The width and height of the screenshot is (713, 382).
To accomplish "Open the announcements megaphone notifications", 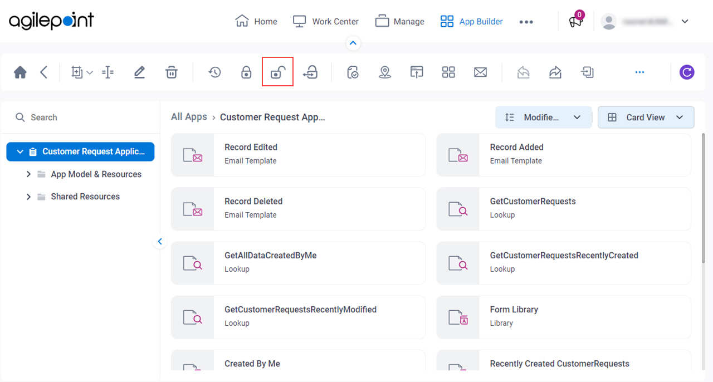I will tap(575, 21).
